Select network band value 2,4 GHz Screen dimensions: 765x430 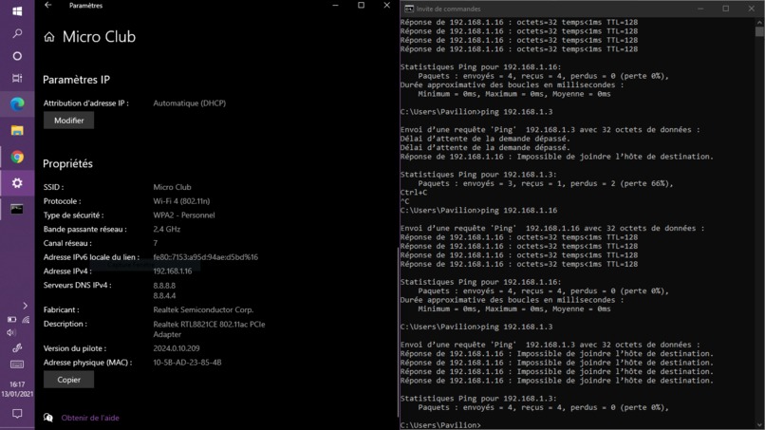(167, 230)
